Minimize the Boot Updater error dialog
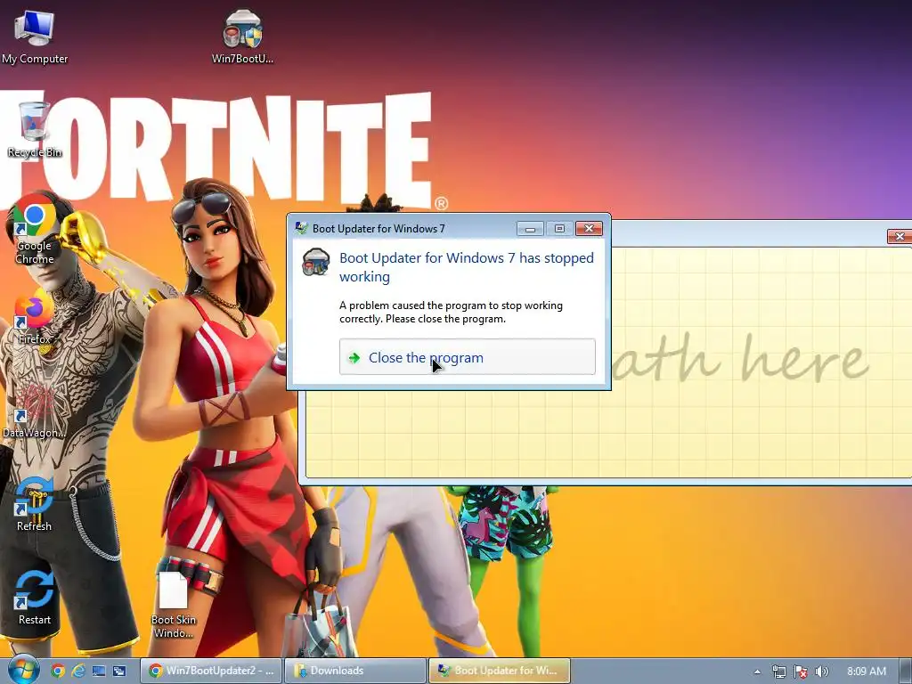912x684 pixels. 530,229
